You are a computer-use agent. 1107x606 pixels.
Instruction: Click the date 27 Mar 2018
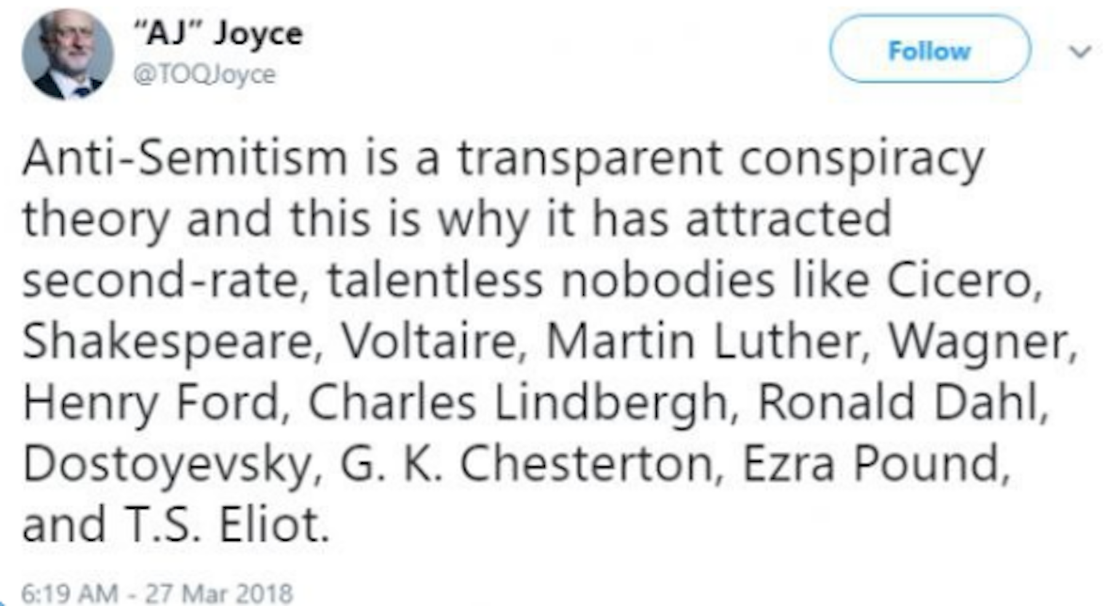219,593
